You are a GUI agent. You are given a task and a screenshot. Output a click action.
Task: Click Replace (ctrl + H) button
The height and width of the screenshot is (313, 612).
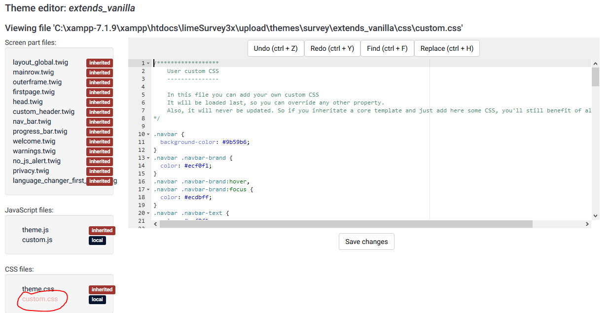tap(447, 48)
